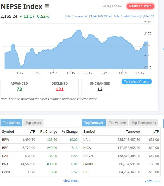Click the BPW symbol in Top Gainers
164x186 pixels.
5,140
